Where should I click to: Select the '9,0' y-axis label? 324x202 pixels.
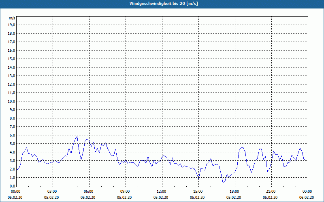click(12, 109)
